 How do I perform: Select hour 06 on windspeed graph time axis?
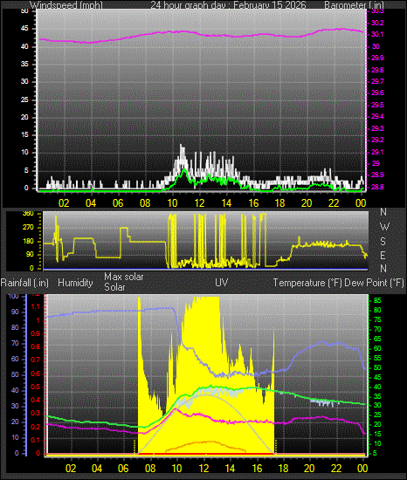point(118,203)
